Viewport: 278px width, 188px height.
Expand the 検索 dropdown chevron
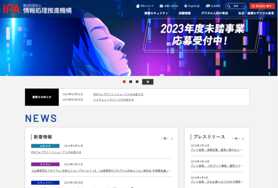click(242, 6)
